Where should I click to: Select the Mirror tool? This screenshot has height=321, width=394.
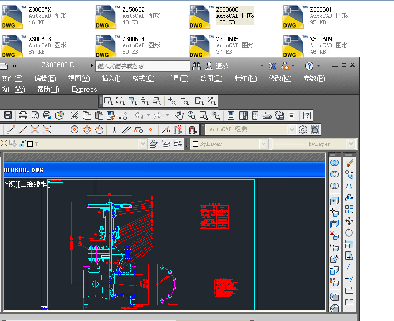click(349, 186)
